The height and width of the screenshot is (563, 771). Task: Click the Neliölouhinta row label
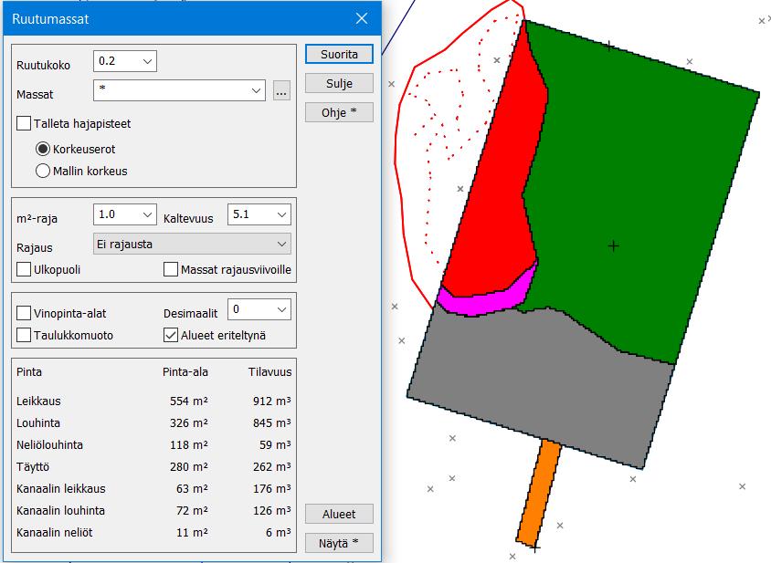point(49,445)
